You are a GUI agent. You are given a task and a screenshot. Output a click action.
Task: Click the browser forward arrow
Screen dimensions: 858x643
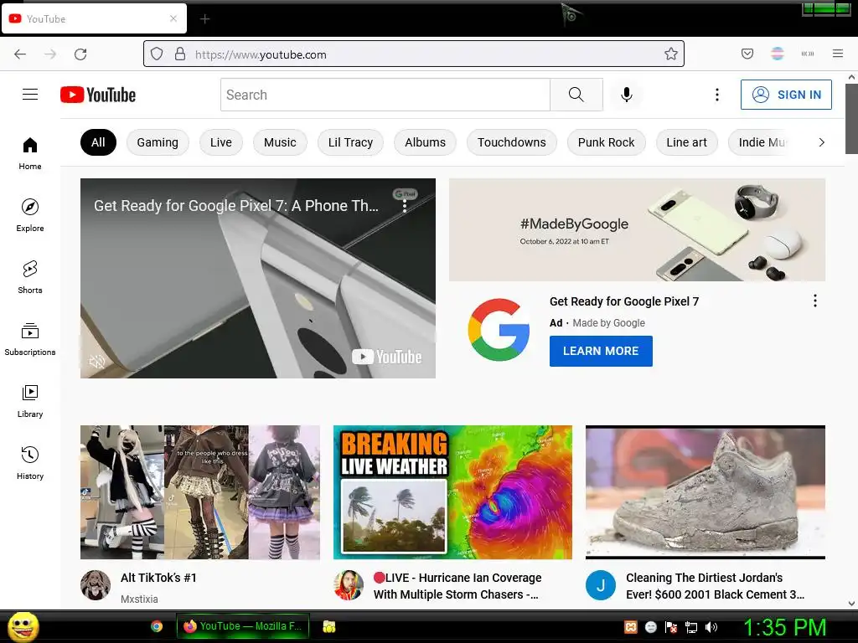point(50,54)
